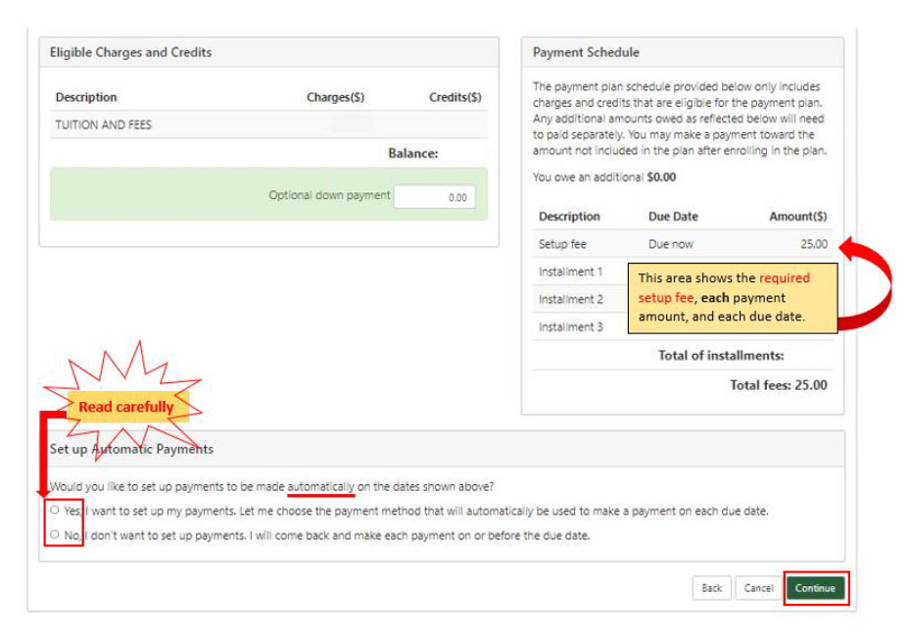Click the Set up Automatic Payments header
Viewport: 910px width, 643px height.
point(132,448)
